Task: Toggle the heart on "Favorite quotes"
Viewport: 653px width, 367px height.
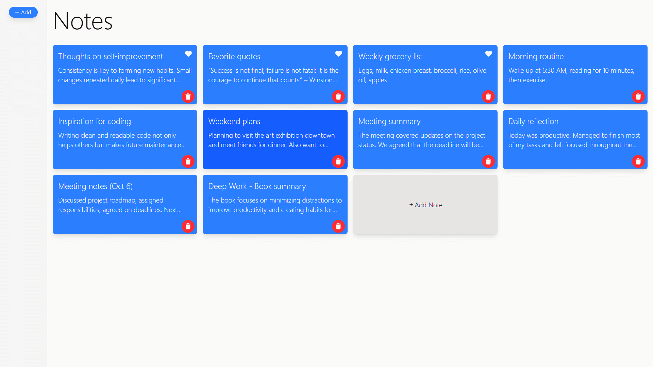Action: coord(338,54)
